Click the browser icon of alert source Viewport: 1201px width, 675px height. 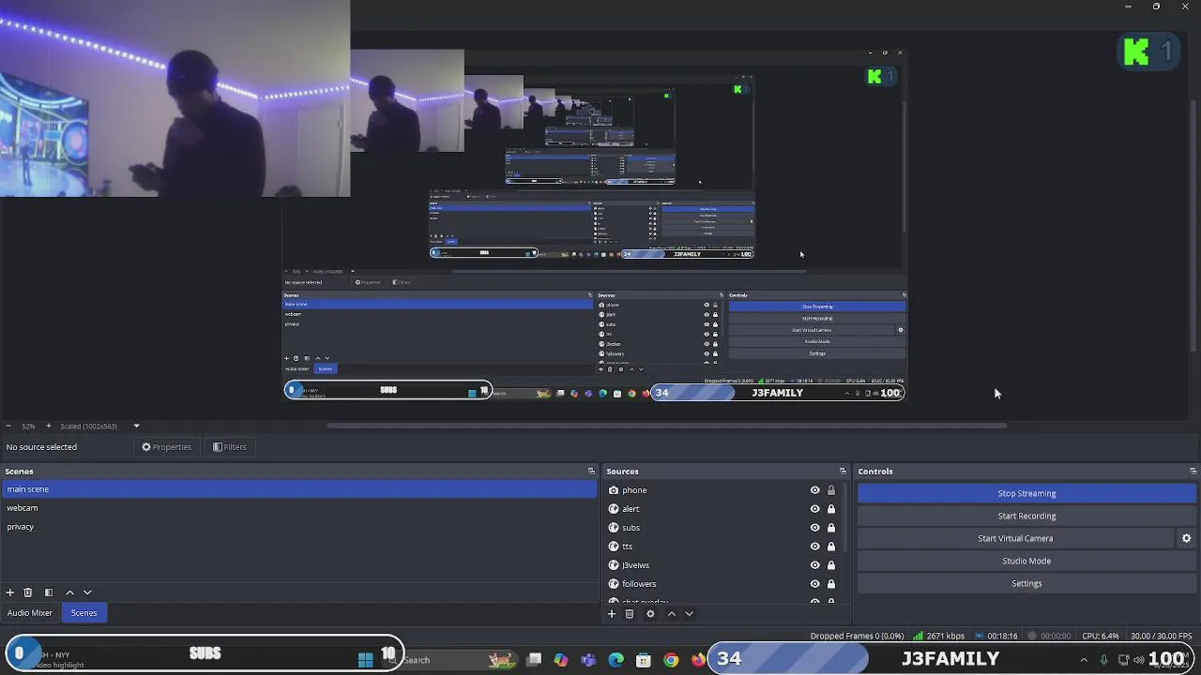point(614,509)
